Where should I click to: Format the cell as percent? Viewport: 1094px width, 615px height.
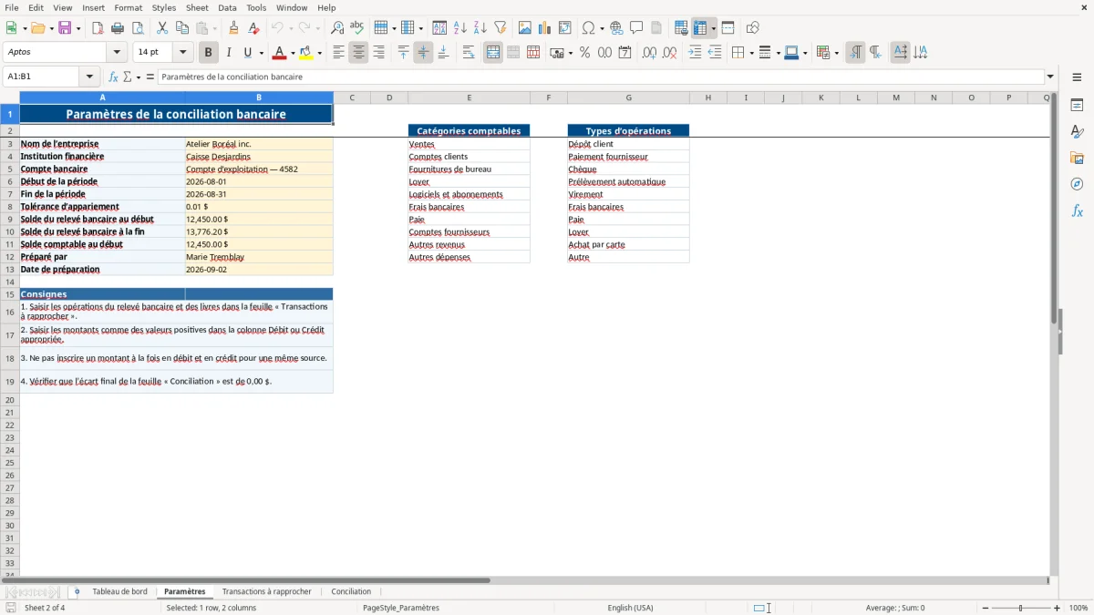pos(584,53)
